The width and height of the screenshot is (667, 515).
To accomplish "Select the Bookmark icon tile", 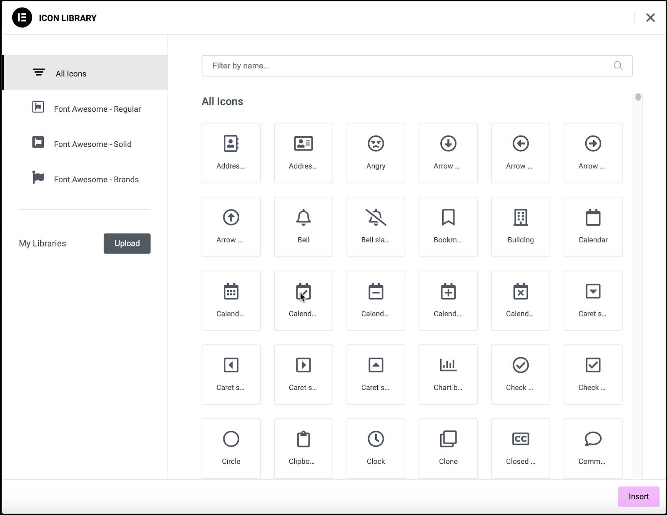I will (x=448, y=227).
